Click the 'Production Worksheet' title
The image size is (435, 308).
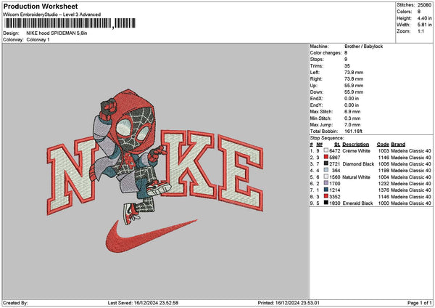coord(41,7)
